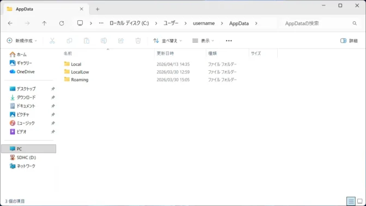
Task: Click the Rename icon in toolbar
Action: click(x=103, y=41)
